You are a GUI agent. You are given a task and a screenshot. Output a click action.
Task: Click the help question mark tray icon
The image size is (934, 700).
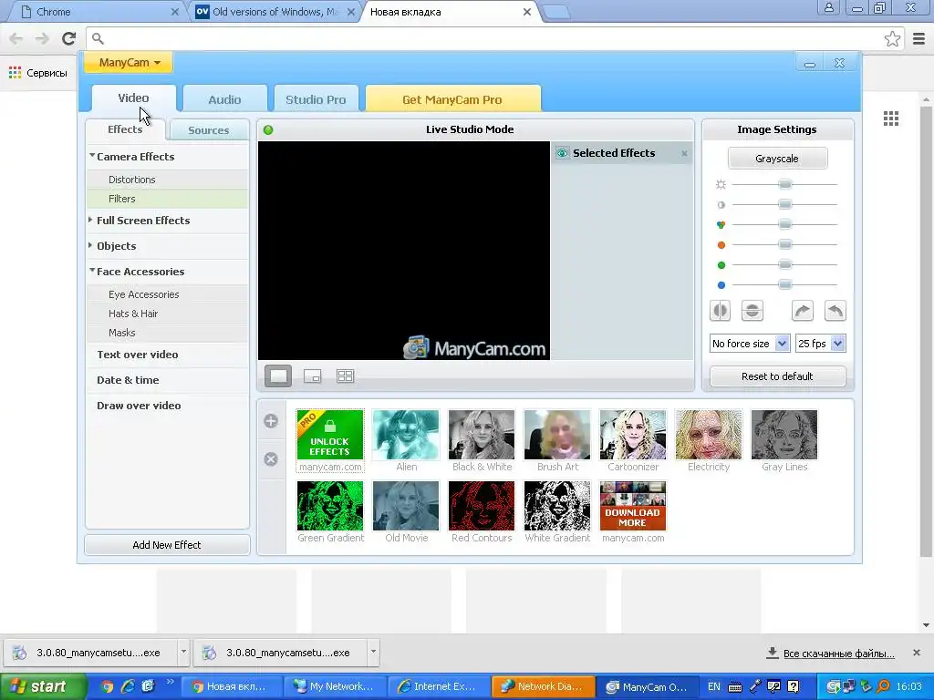pos(794,687)
